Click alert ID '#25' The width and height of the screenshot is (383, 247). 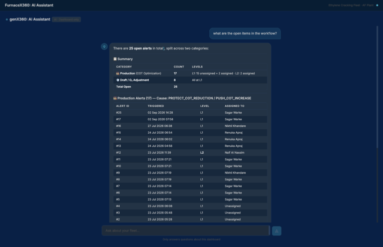pyautogui.click(x=119, y=113)
